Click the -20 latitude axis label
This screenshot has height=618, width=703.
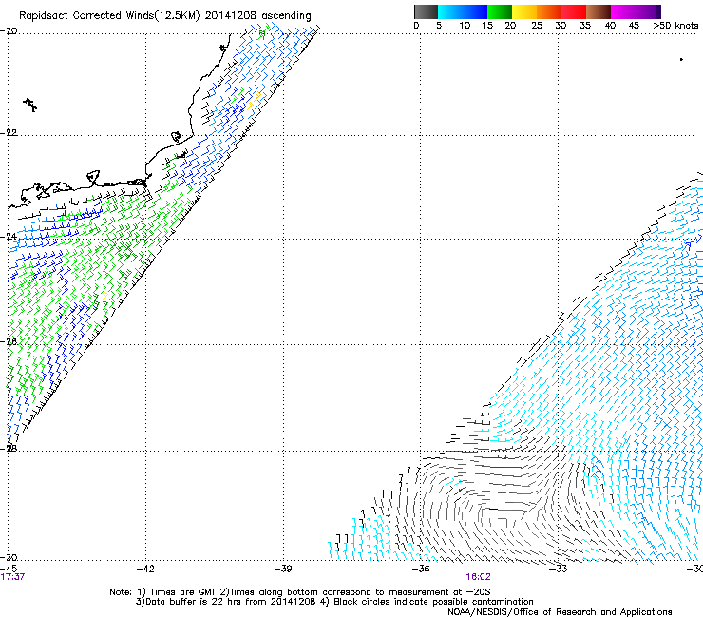(9, 31)
